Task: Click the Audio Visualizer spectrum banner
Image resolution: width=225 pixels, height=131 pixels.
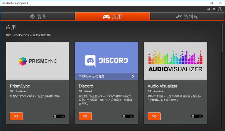Action: [175, 61]
